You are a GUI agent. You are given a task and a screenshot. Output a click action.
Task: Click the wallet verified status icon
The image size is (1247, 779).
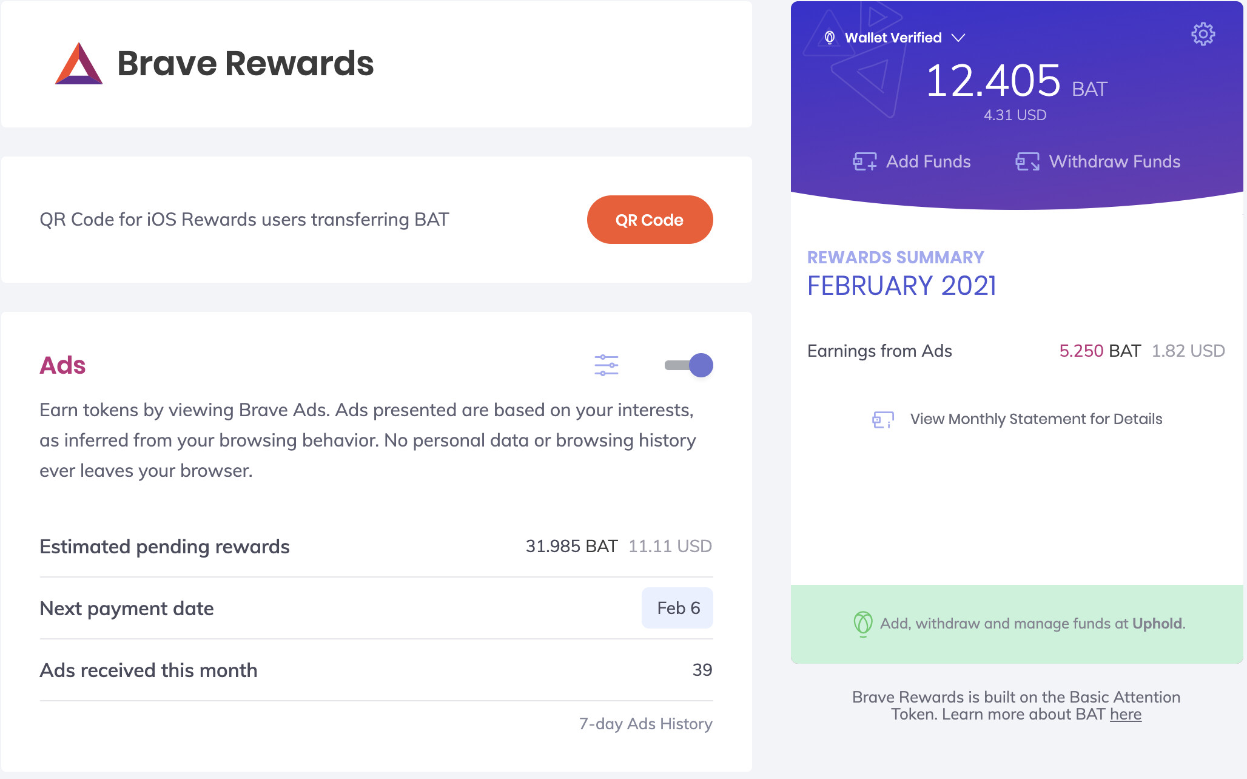830,38
